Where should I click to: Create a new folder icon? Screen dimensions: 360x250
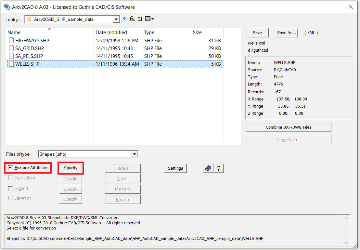pyautogui.click(x=140, y=19)
